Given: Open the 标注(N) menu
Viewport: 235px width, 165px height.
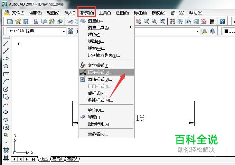Looking at the screenshot, I should coord(140,13).
